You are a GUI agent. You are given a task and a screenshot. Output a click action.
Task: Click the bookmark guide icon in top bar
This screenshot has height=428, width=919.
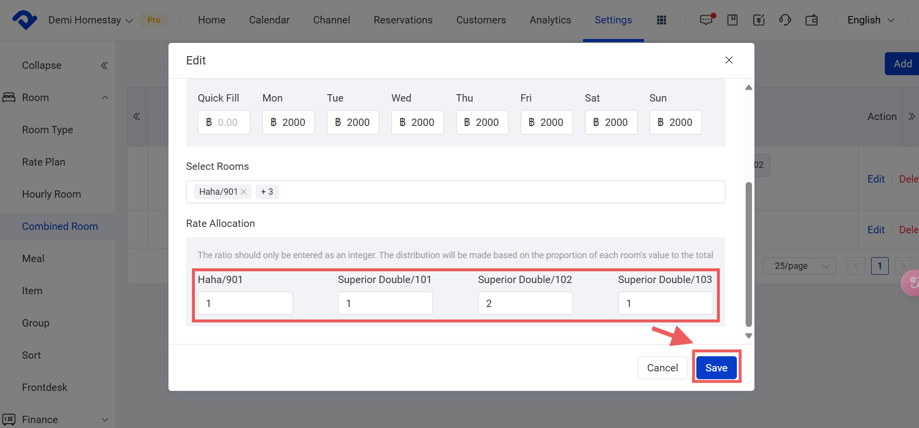pyautogui.click(x=732, y=20)
